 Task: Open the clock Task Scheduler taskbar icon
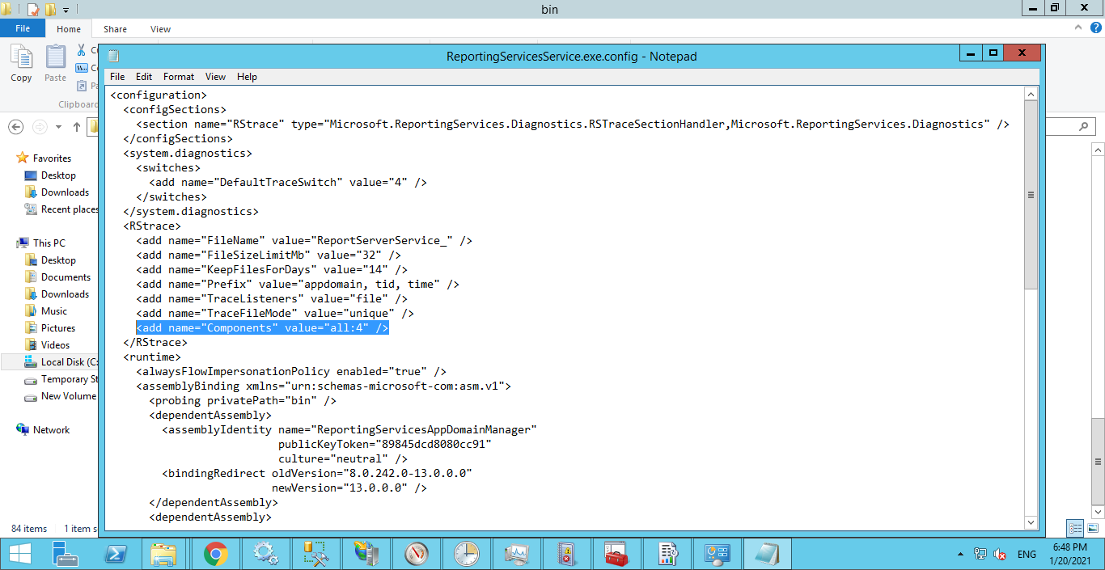click(x=467, y=554)
